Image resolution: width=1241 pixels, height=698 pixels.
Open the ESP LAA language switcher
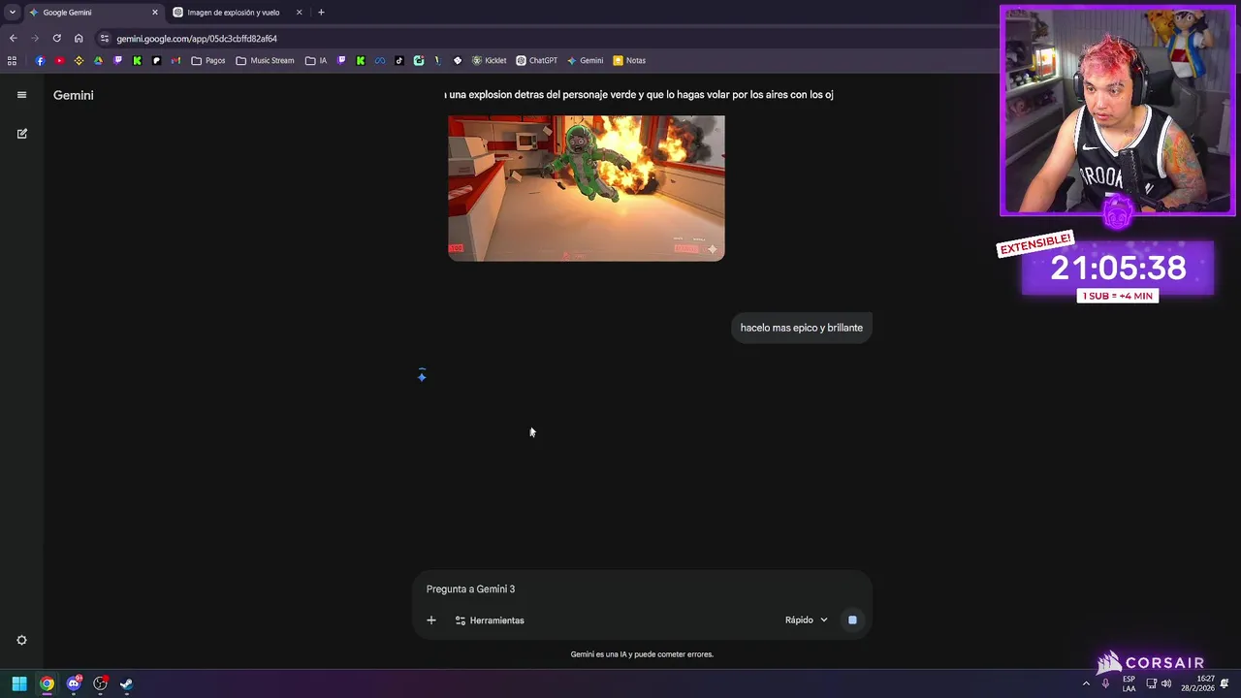1129,683
